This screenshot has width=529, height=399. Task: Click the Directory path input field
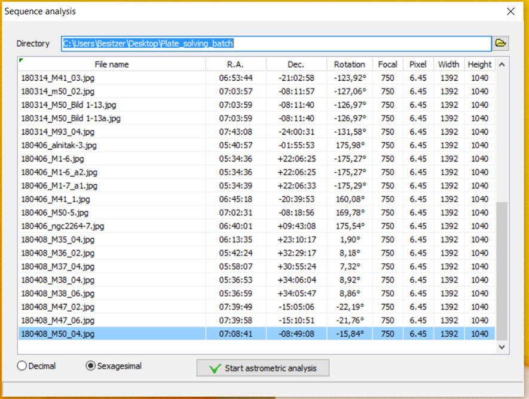click(x=276, y=44)
